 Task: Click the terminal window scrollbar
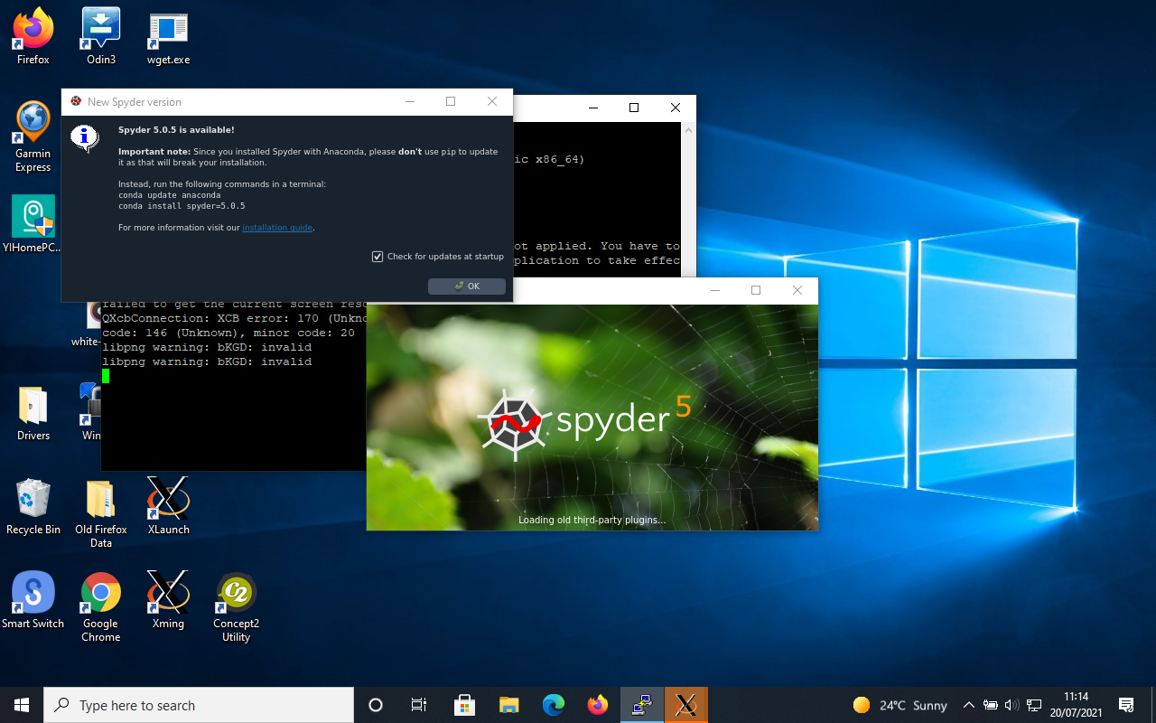[x=688, y=199]
